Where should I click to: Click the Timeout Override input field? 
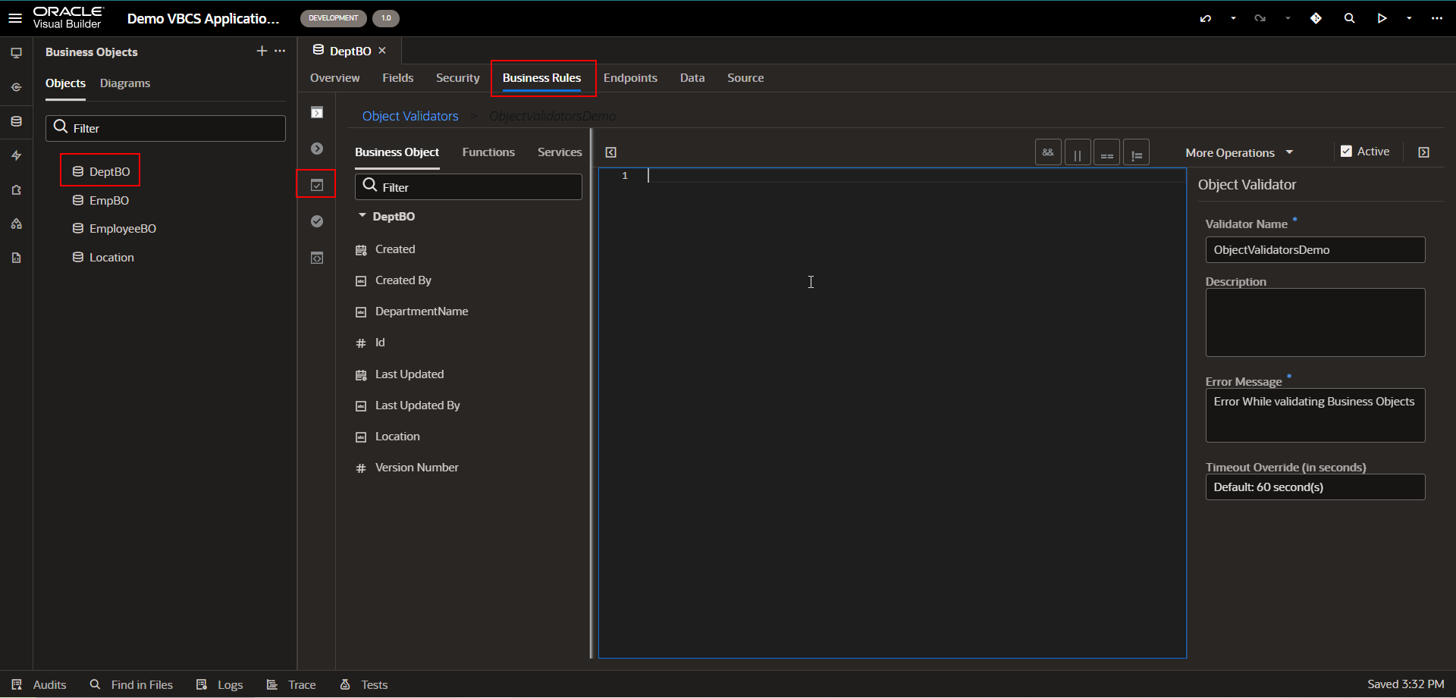click(1315, 487)
